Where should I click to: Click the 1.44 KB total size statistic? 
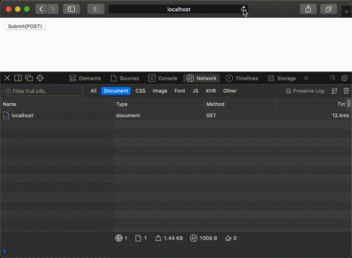point(169,238)
